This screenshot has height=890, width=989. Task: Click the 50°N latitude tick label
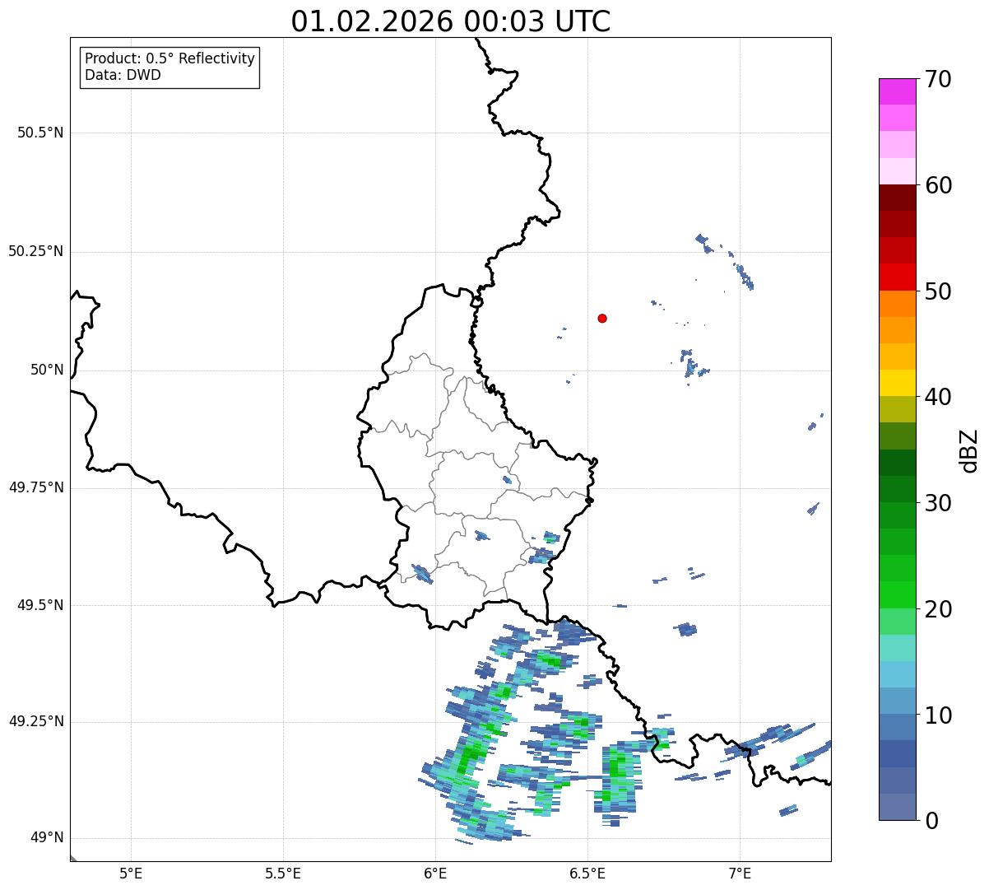[47, 370]
